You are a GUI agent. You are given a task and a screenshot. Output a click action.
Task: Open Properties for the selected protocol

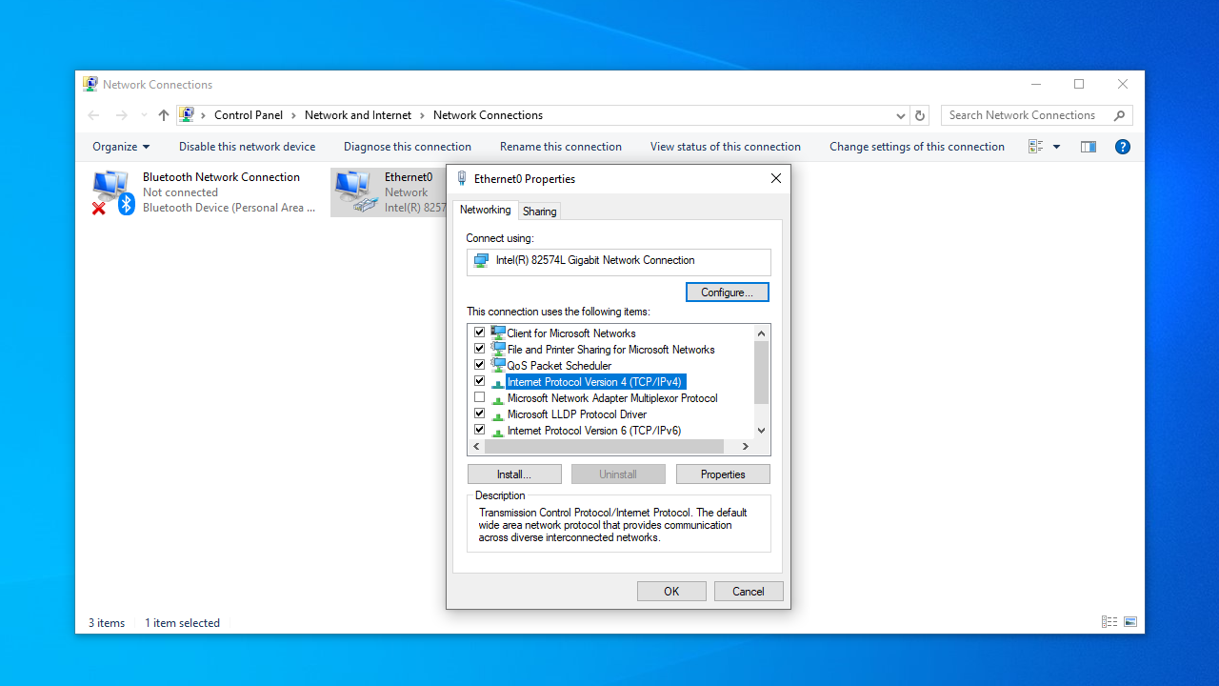coord(722,474)
